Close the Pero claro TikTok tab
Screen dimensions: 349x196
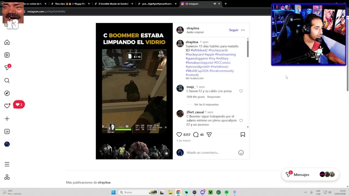coord(89,4)
